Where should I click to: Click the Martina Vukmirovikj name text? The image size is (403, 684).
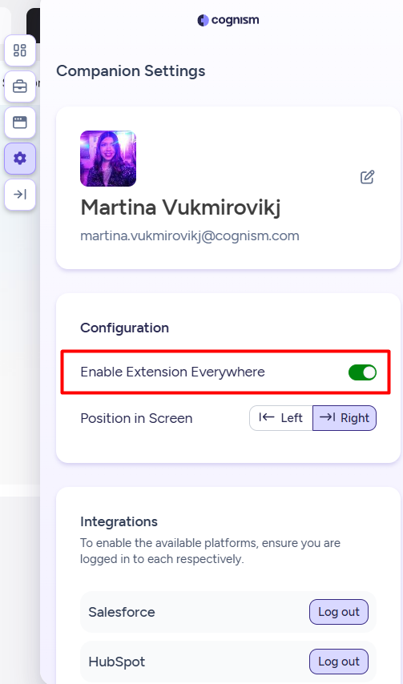point(180,207)
